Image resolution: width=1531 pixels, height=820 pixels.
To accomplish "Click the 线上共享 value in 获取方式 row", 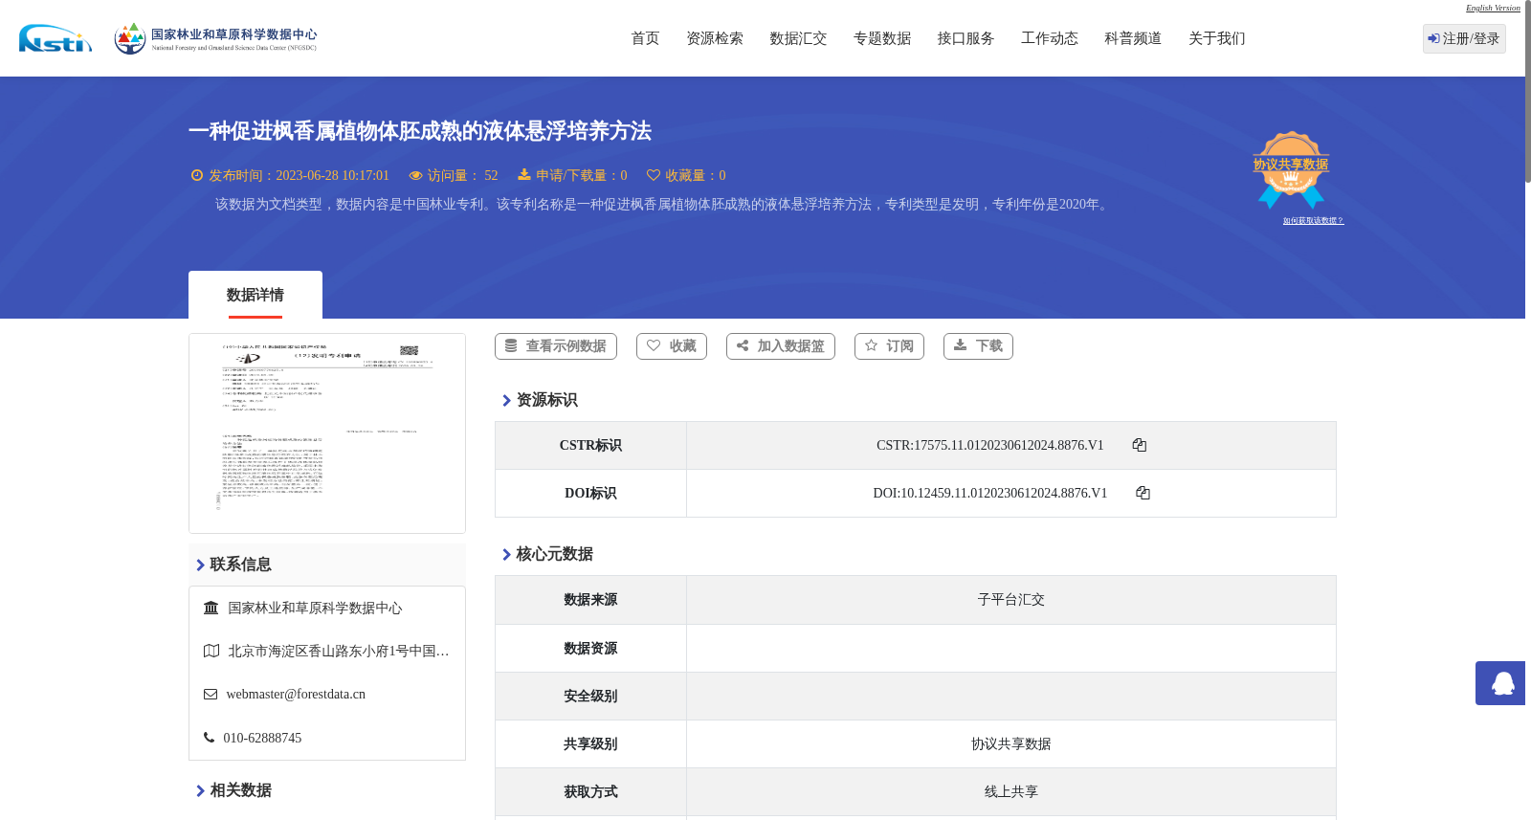I will tap(1011, 791).
